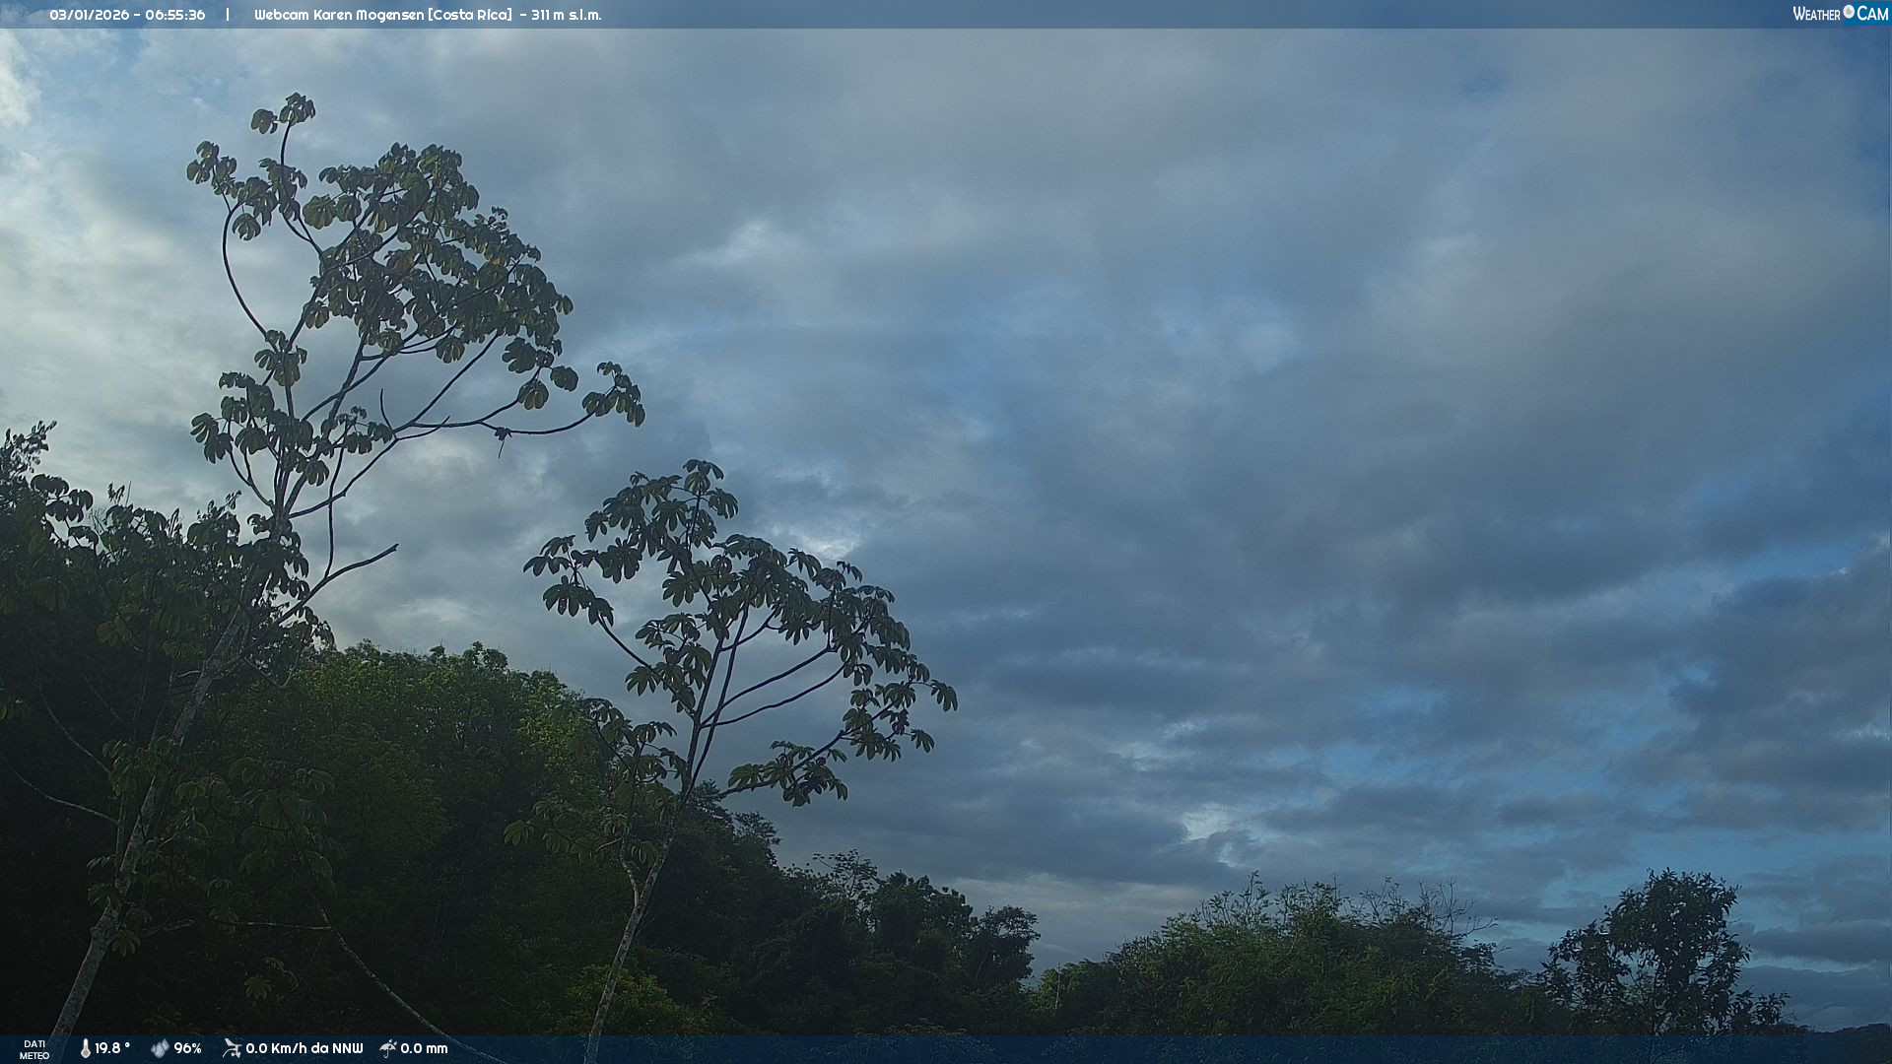1892x1064 pixels.
Task: Click the CAM word in the logo
Action: tap(1872, 14)
